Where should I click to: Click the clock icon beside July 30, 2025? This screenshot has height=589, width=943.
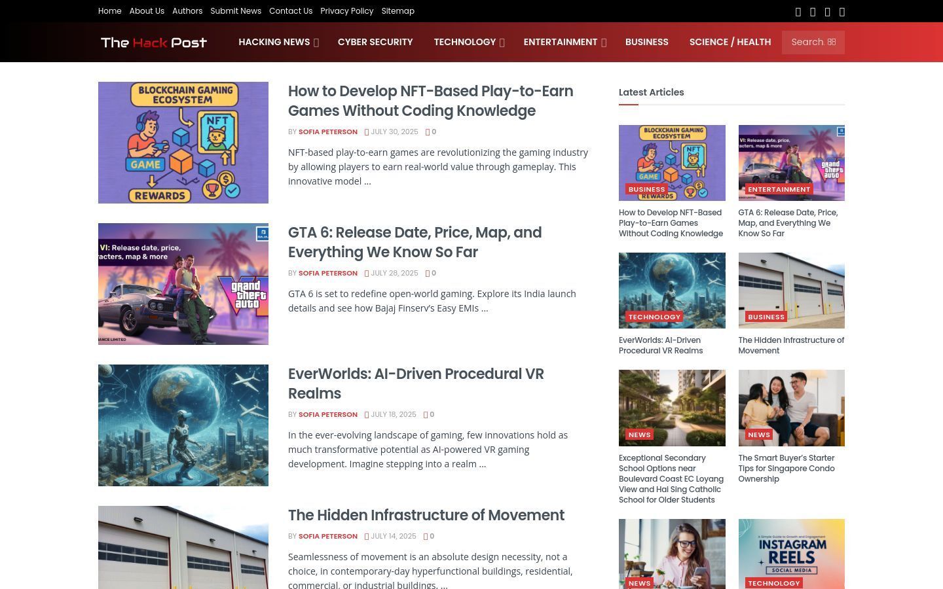pos(367,132)
